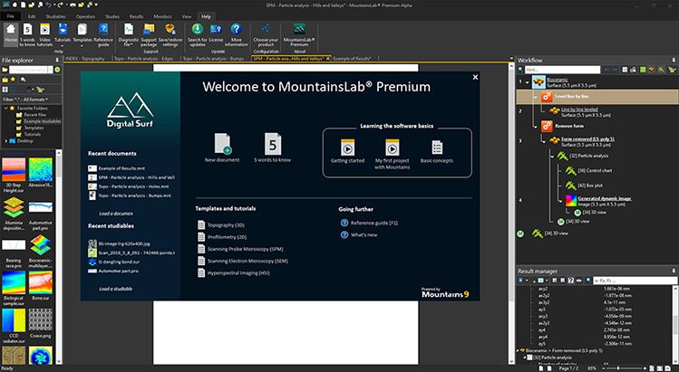This screenshot has height=372, width=679.
Task: Open the Templates ribbon dropdown
Action: 82,45
